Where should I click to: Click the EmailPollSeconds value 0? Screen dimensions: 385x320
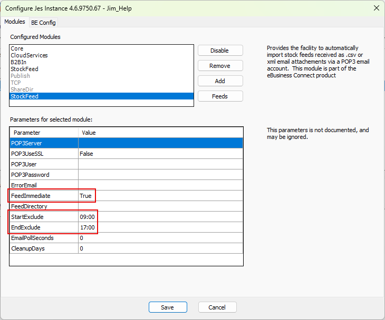pos(160,238)
